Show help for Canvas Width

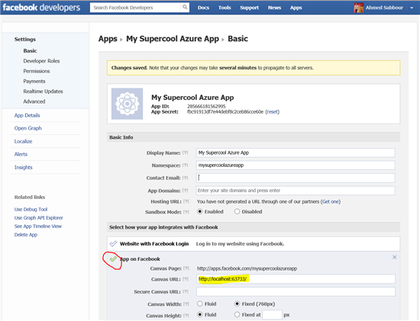tap(186, 304)
